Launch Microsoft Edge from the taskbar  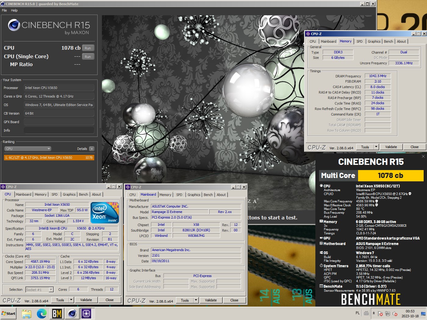click(42, 313)
